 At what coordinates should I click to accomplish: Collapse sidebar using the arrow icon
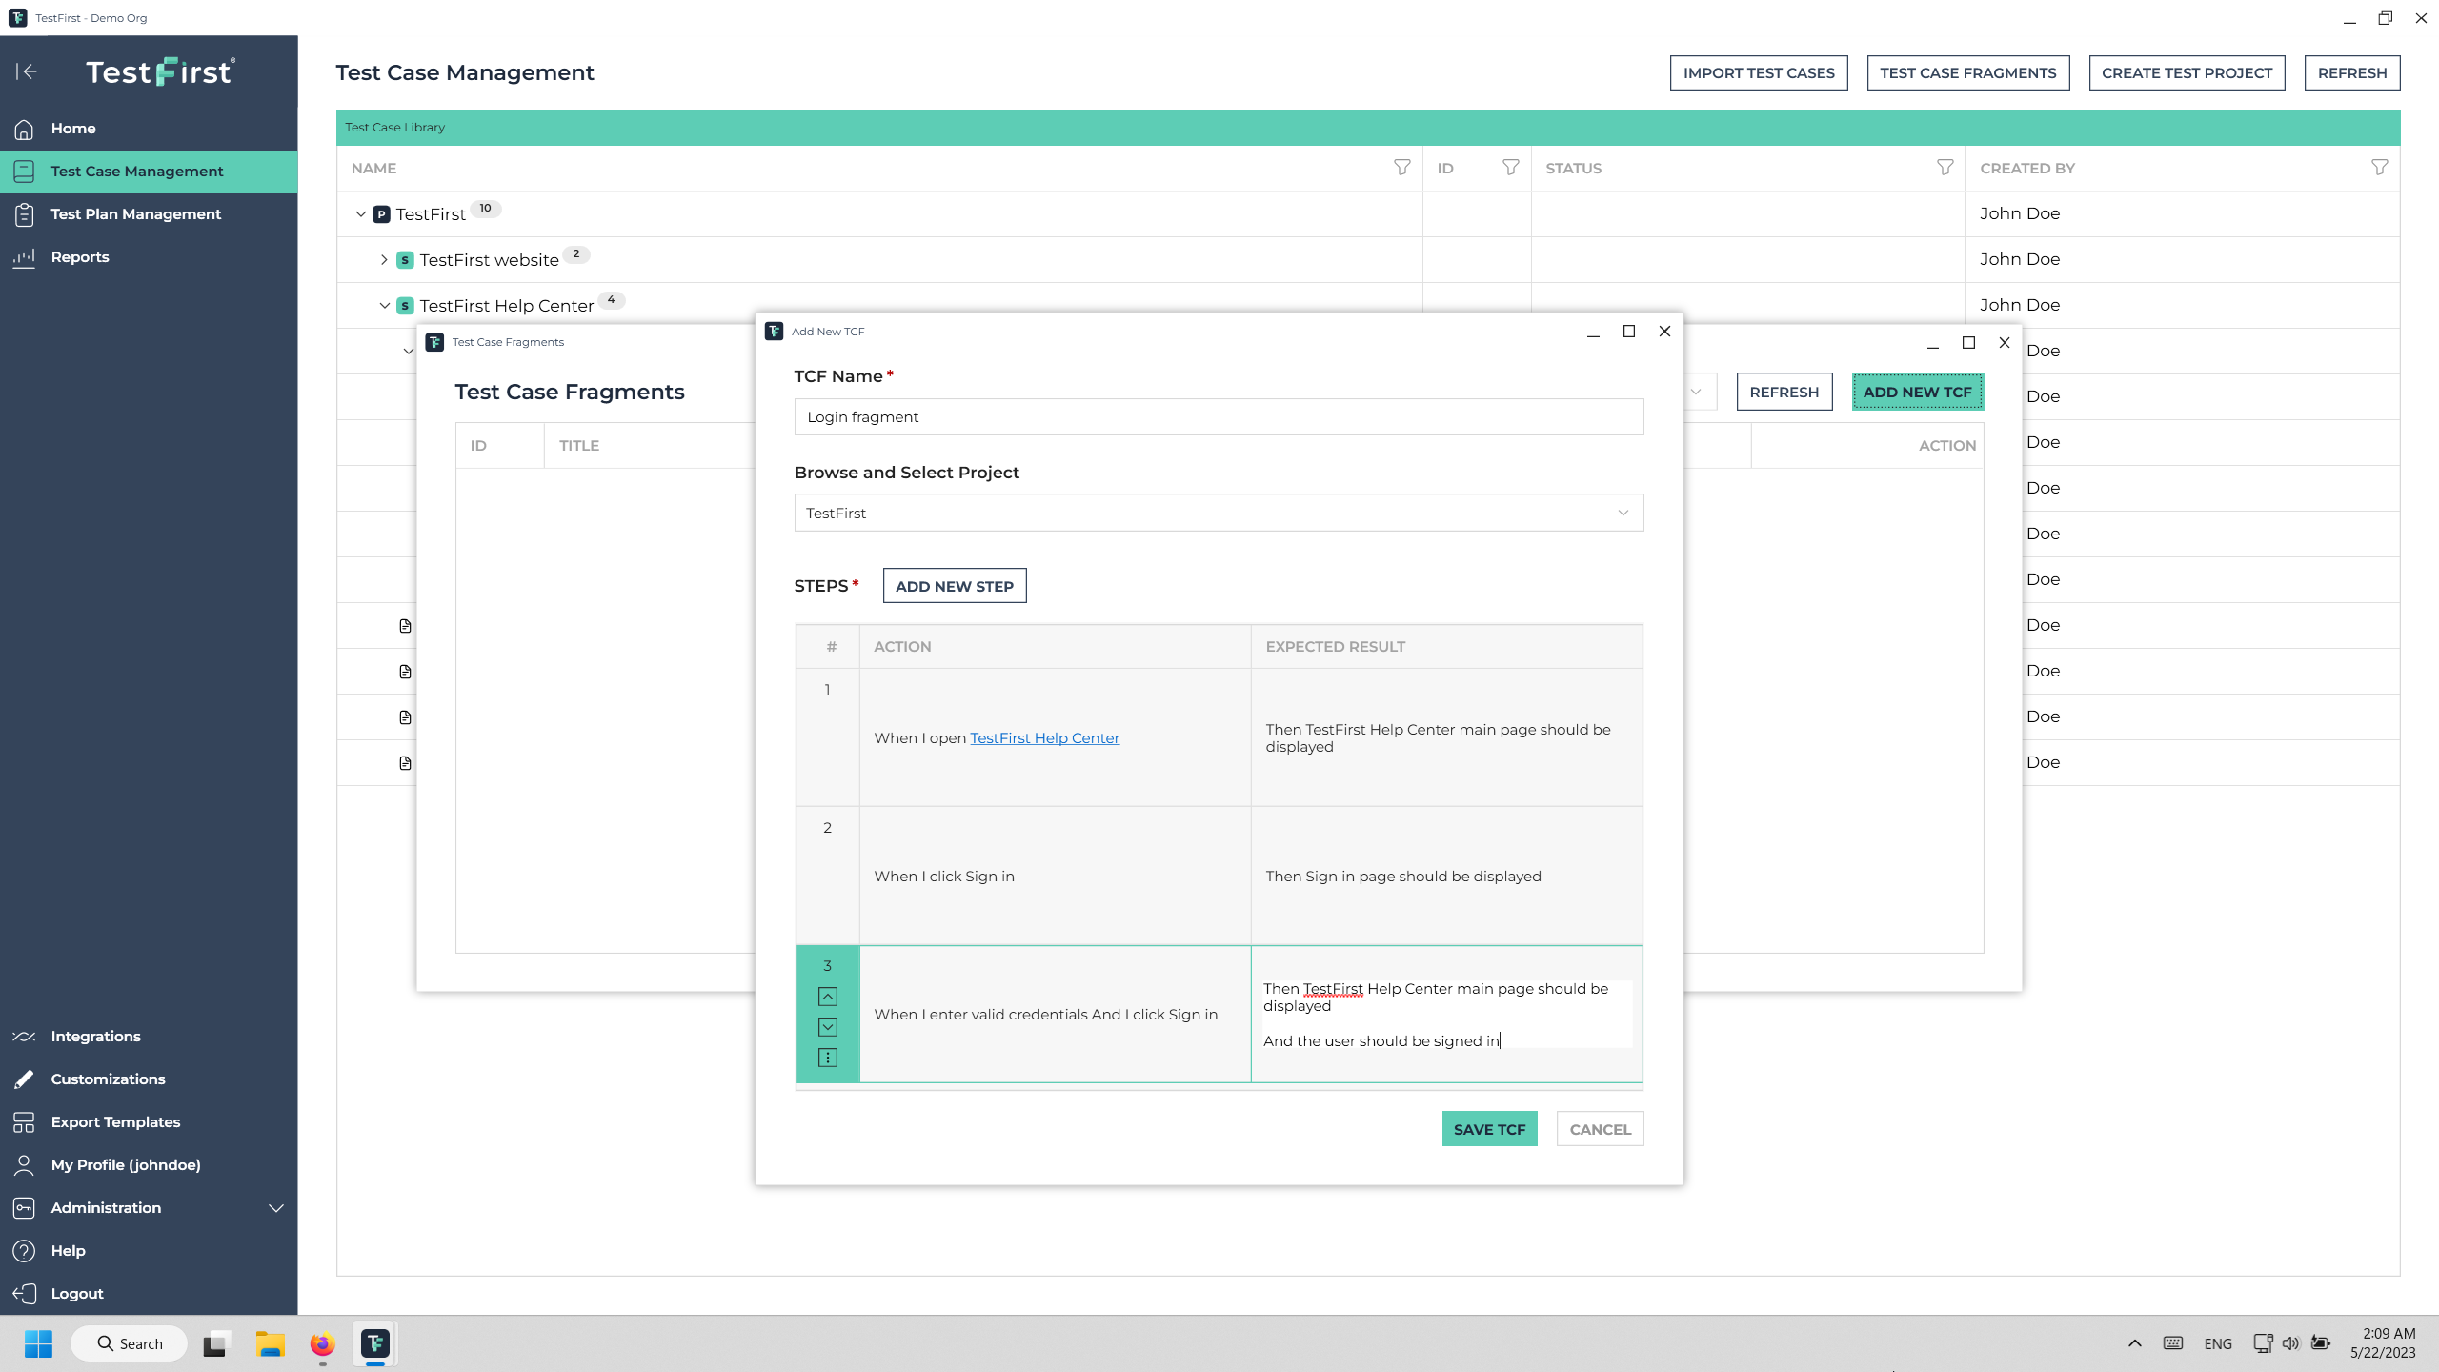(27, 71)
